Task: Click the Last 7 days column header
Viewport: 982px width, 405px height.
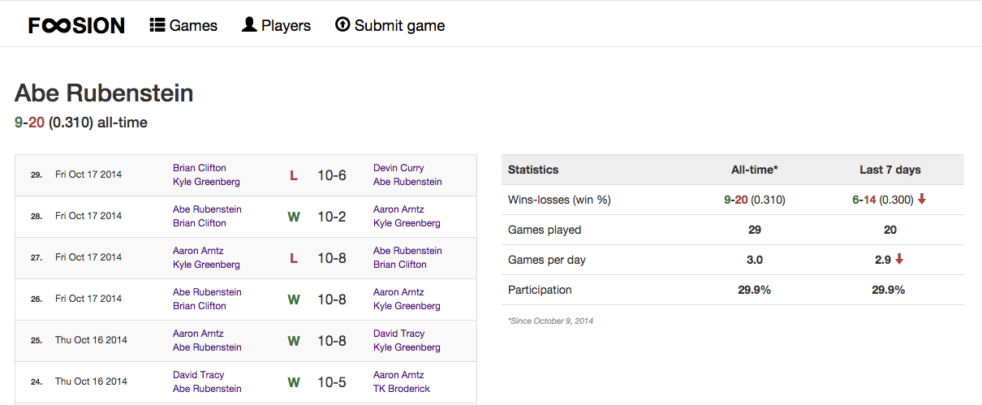Action: (x=889, y=170)
